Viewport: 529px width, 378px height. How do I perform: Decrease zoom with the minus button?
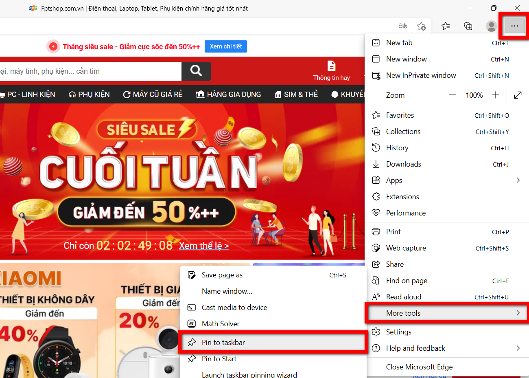(x=452, y=95)
